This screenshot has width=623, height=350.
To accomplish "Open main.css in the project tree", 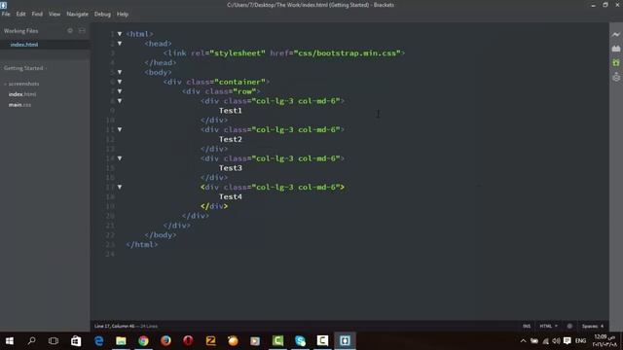I will [x=19, y=105].
